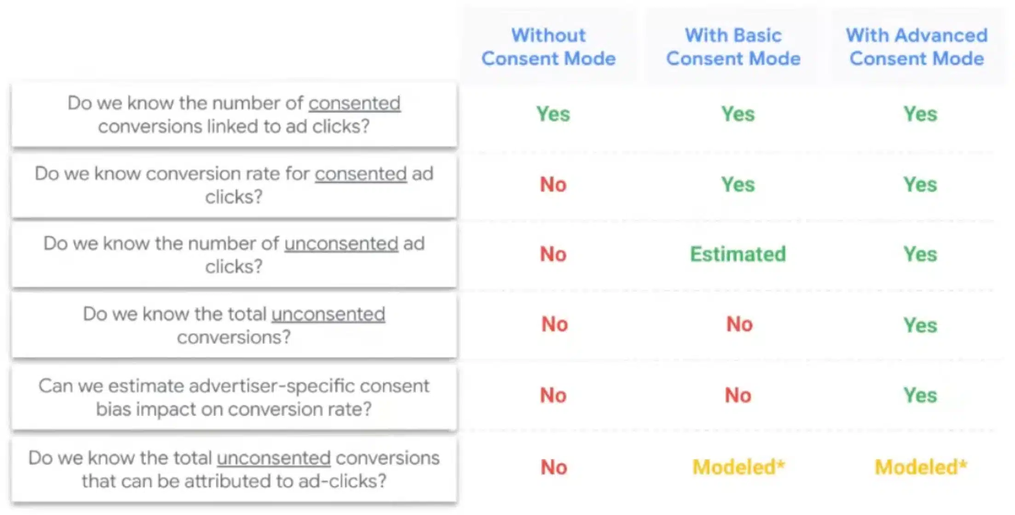Click the red 'No' in the conversion rate row
The height and width of the screenshot is (515, 1015).
coord(553,184)
